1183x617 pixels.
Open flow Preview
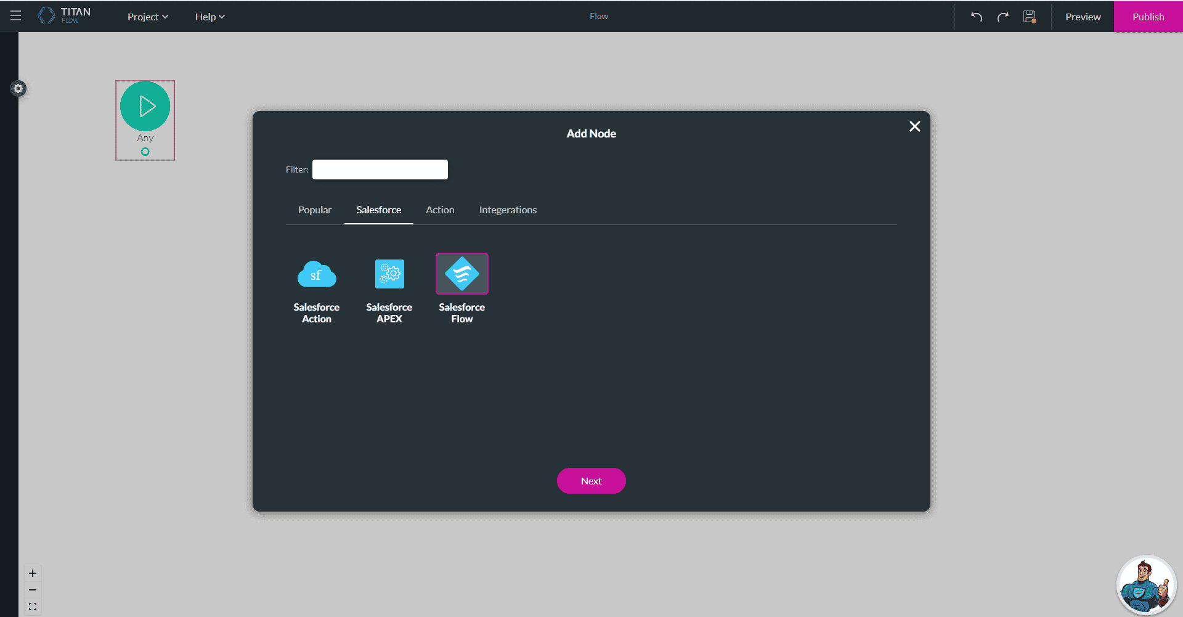click(1083, 17)
